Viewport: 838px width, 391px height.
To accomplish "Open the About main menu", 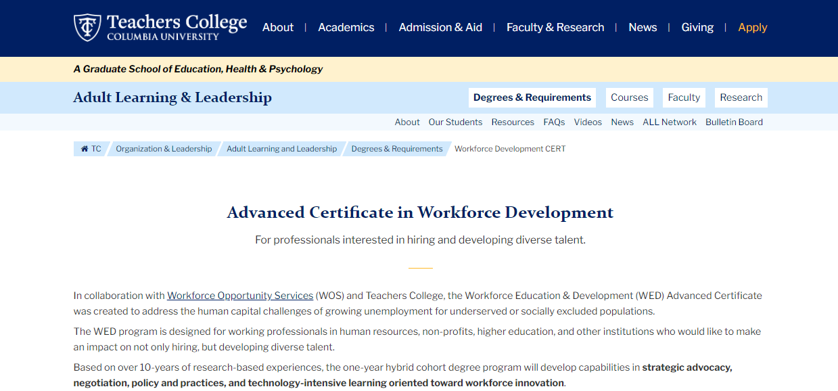I will point(278,27).
